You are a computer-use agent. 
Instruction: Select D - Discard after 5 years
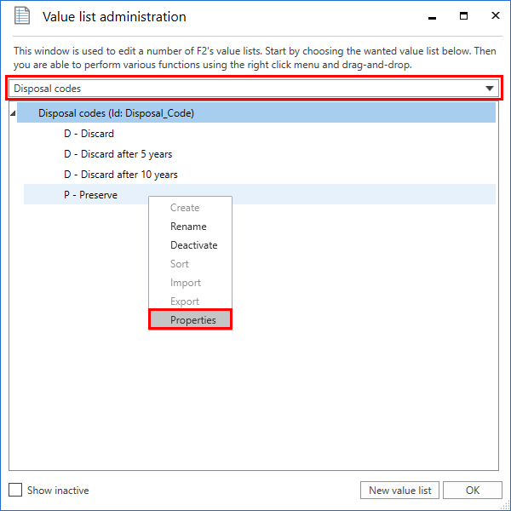point(118,154)
